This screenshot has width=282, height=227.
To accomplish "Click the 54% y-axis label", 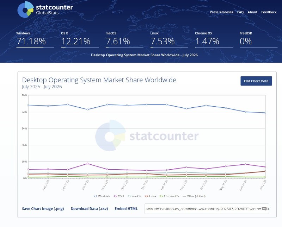I will pyautogui.click(x=24, y=128).
